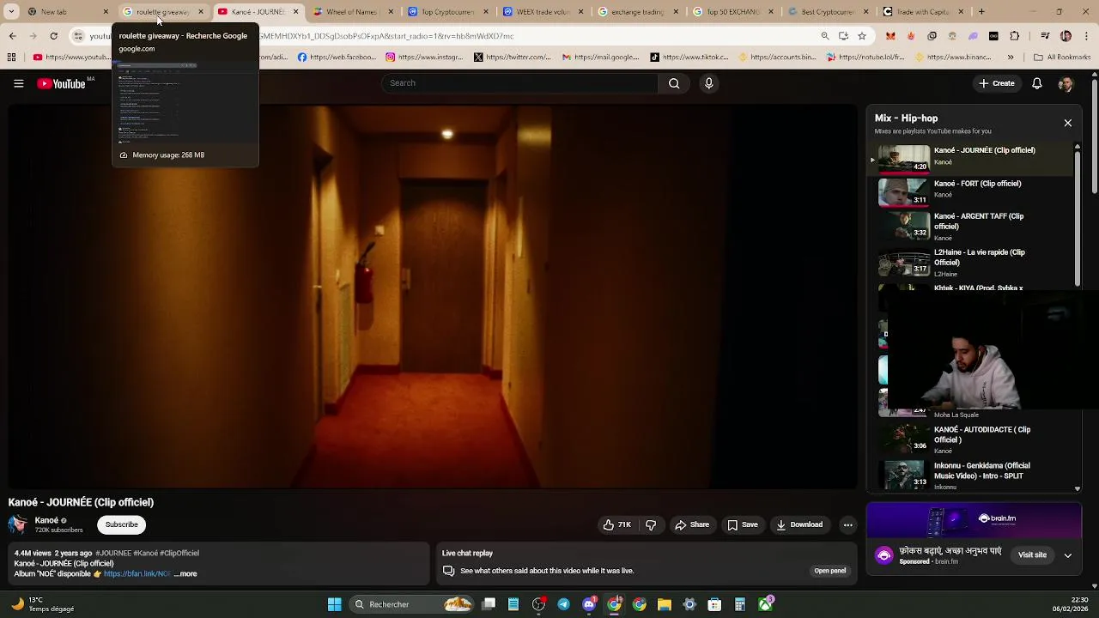This screenshot has width=1099, height=618.
Task: Share the Kanoé video
Action: [692, 524]
